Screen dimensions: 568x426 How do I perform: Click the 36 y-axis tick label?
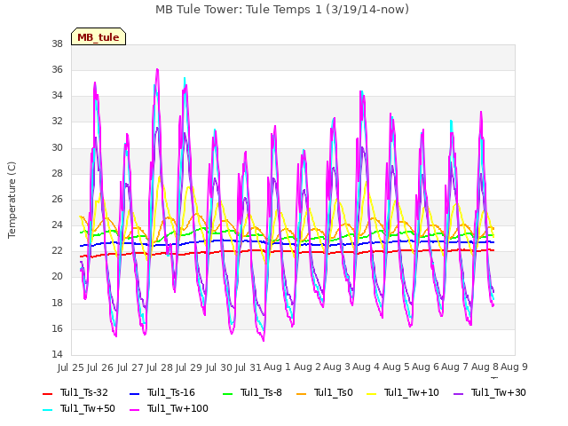point(57,69)
